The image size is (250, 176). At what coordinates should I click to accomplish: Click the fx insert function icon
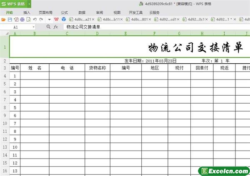(56, 27)
